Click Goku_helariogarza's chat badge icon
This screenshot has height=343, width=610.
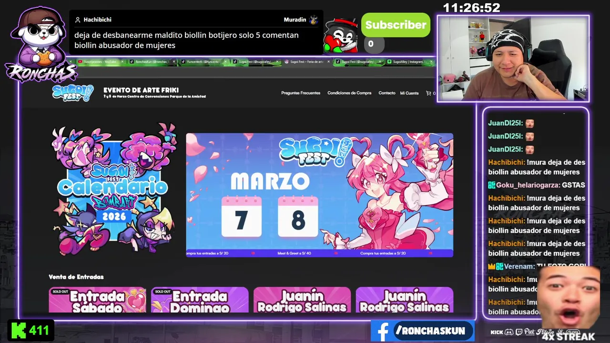(x=492, y=185)
